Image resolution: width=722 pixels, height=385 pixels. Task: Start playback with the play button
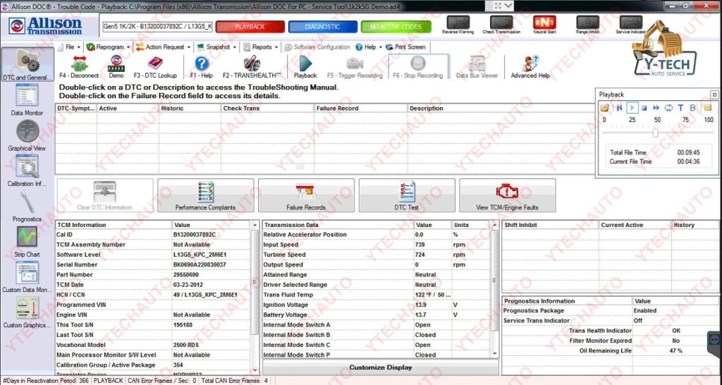click(x=632, y=108)
